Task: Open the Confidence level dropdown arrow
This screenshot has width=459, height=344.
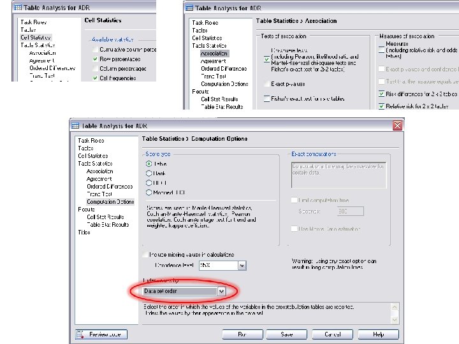Action: pyautogui.click(x=242, y=266)
